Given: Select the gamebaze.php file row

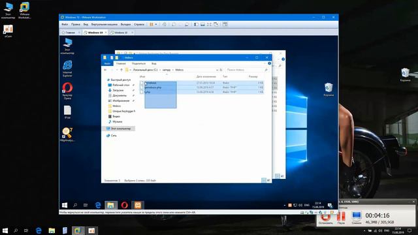Looking at the screenshot, I should (202, 87).
